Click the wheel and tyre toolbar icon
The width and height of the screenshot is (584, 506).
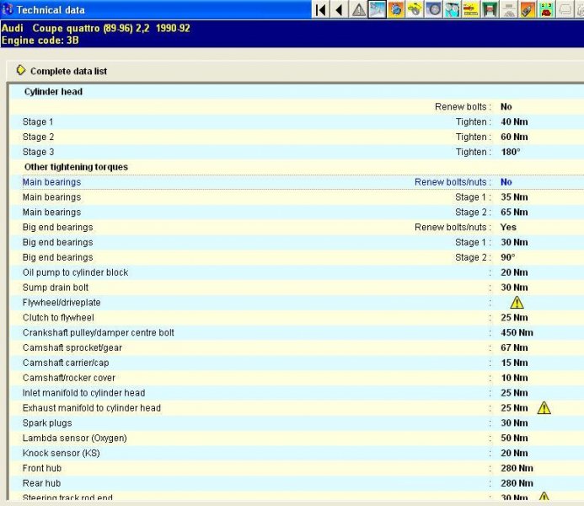tap(435, 10)
